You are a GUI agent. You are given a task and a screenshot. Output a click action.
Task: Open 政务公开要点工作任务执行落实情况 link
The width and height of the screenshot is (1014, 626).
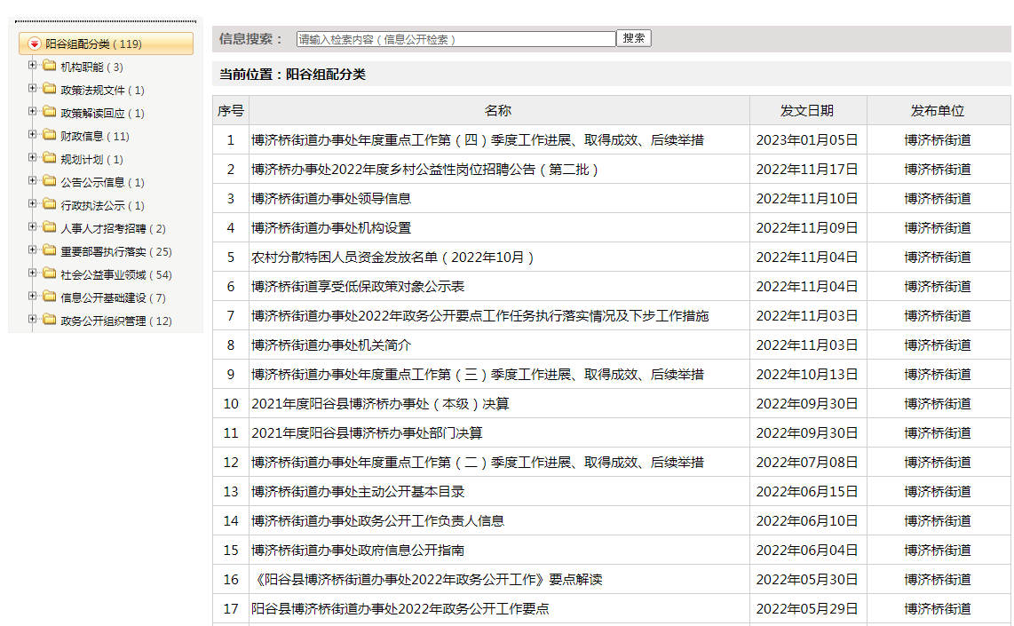click(479, 316)
